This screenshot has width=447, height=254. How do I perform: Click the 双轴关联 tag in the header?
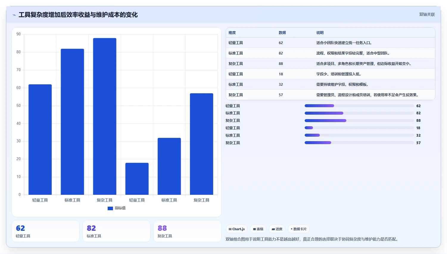(427, 14)
